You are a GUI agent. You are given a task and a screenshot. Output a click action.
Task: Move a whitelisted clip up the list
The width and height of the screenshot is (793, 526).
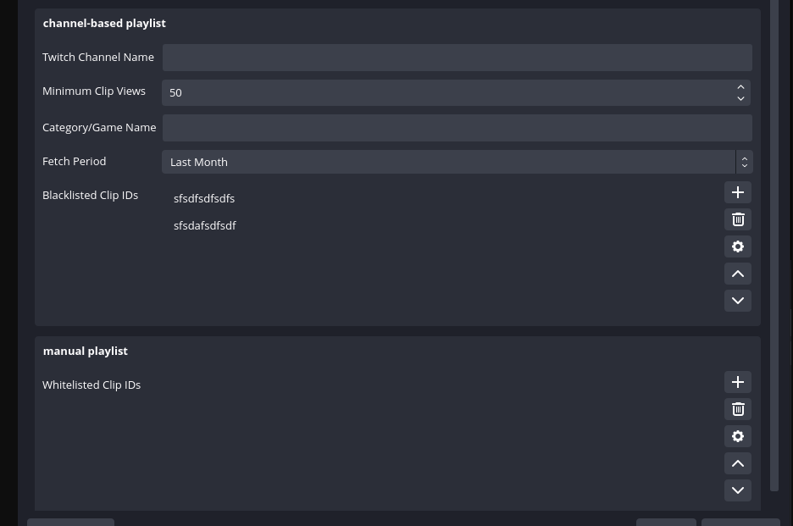[737, 463]
